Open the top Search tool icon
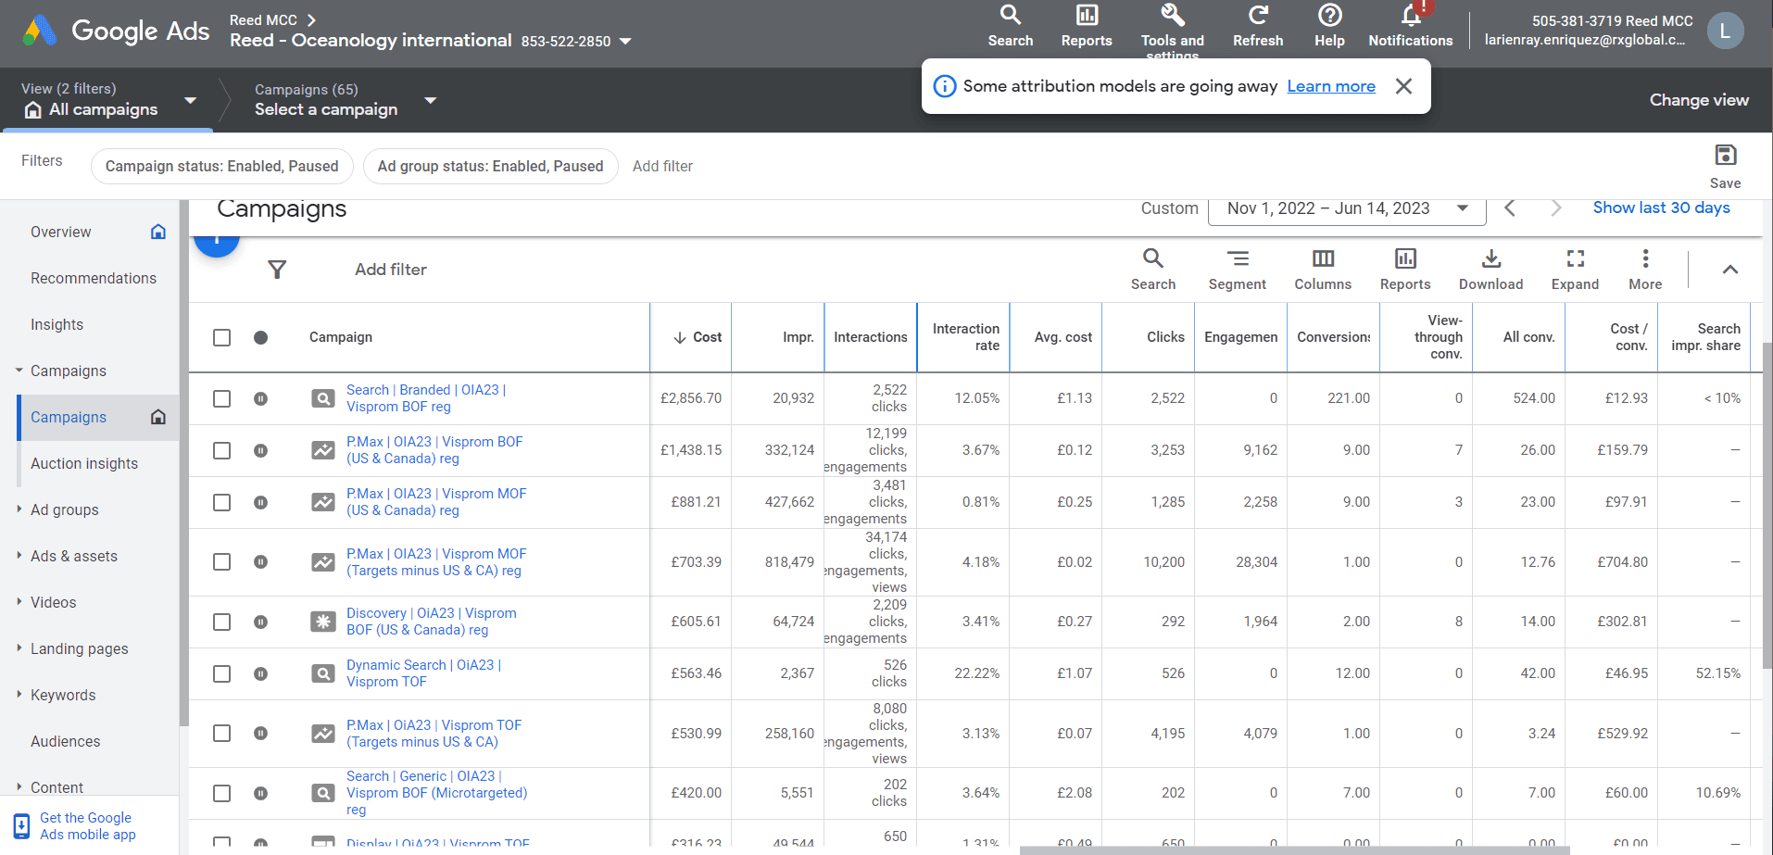This screenshot has width=1773, height=855. 1010,16
